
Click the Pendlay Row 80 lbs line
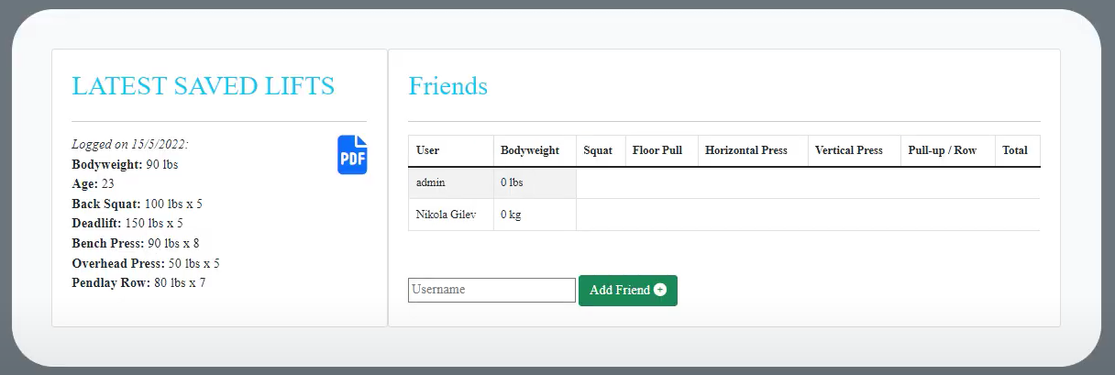138,282
